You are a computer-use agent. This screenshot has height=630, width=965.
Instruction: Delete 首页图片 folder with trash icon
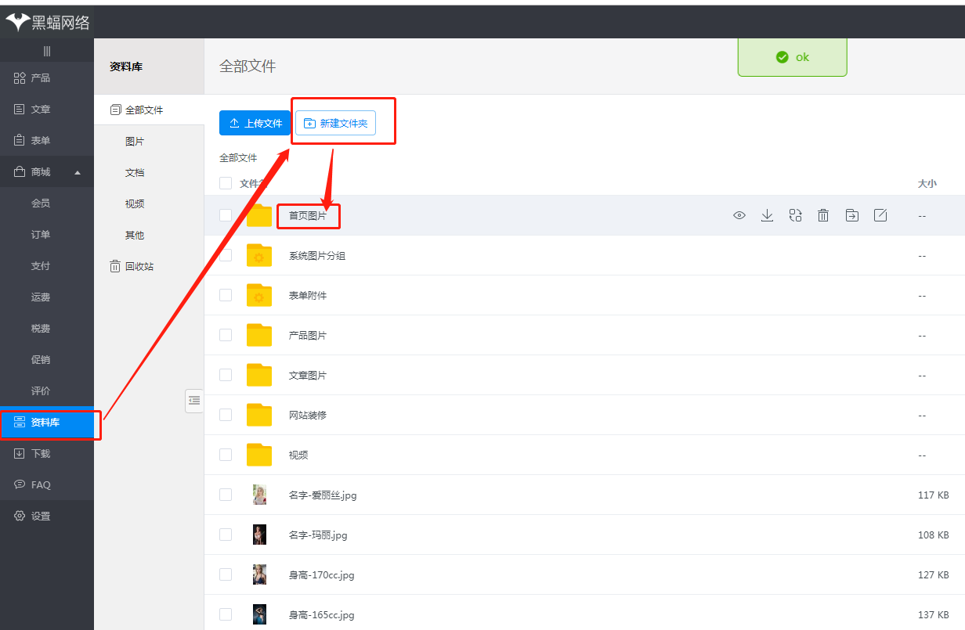[x=823, y=216]
